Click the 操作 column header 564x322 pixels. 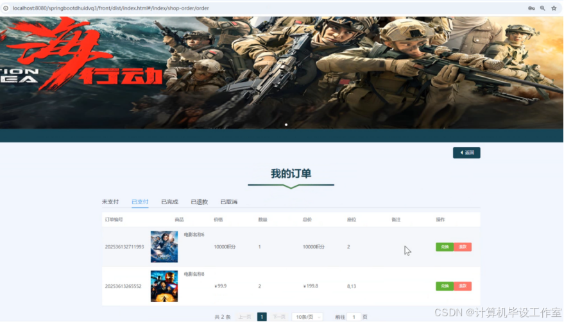click(440, 220)
